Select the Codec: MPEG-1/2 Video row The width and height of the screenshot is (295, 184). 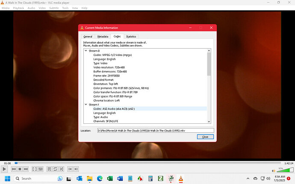[112, 55]
